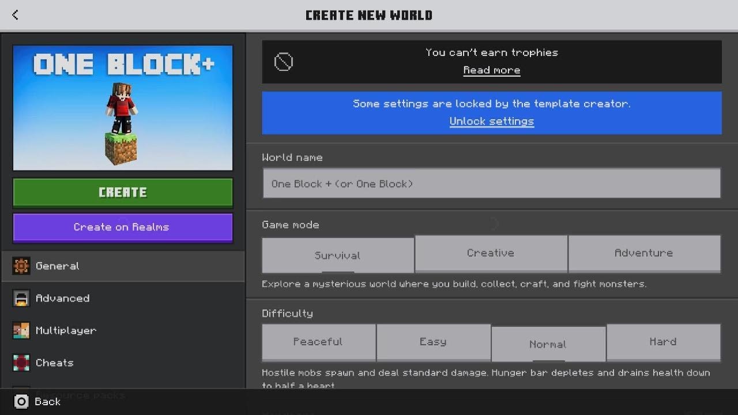The height and width of the screenshot is (415, 738).
Task: Set difficulty to Peaceful
Action: pyautogui.click(x=318, y=342)
